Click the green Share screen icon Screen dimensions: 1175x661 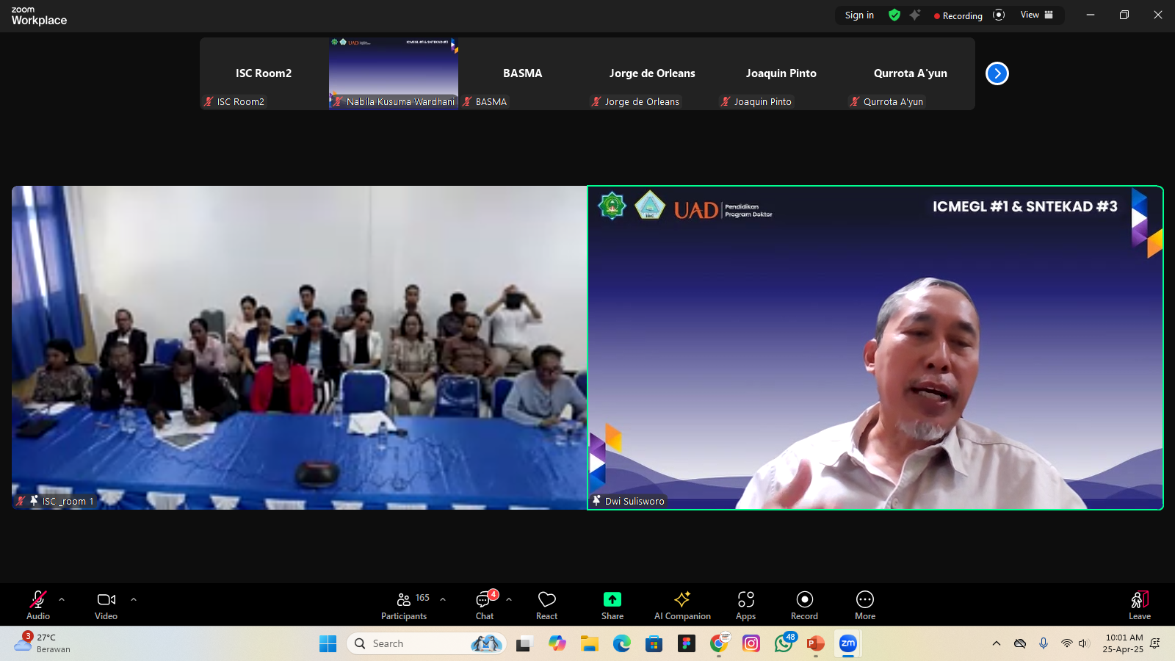[x=612, y=599]
